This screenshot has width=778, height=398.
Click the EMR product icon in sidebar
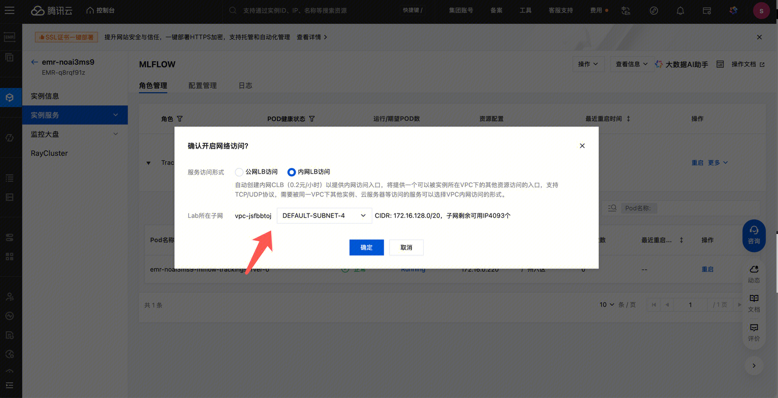9,37
